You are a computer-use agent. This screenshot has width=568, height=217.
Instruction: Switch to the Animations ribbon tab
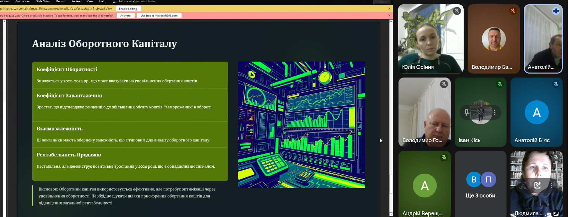pyautogui.click(x=23, y=2)
